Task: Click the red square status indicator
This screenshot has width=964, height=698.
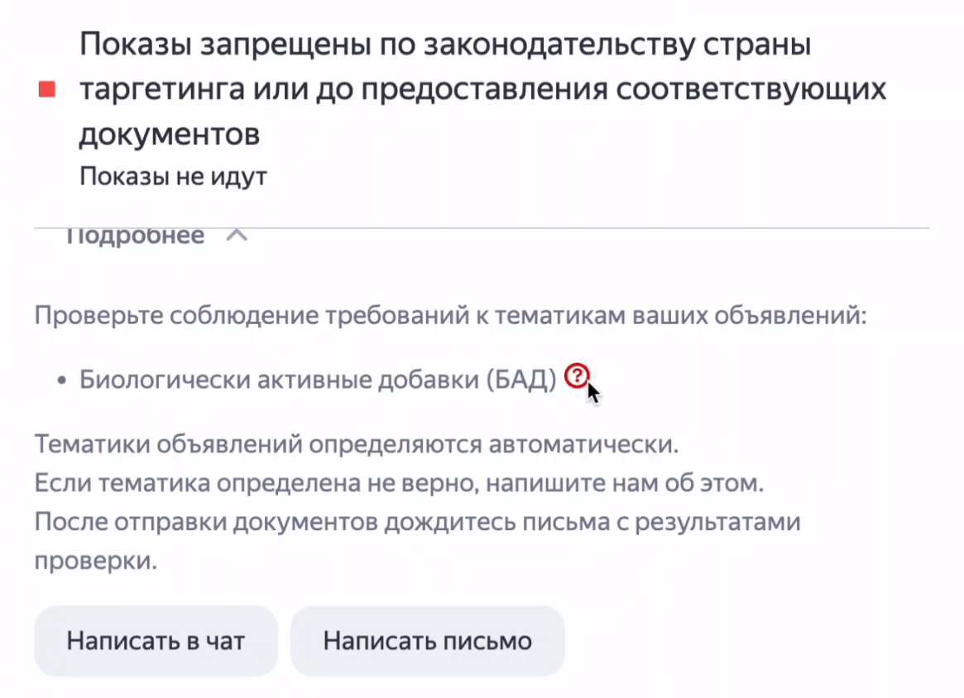Action: [x=47, y=88]
